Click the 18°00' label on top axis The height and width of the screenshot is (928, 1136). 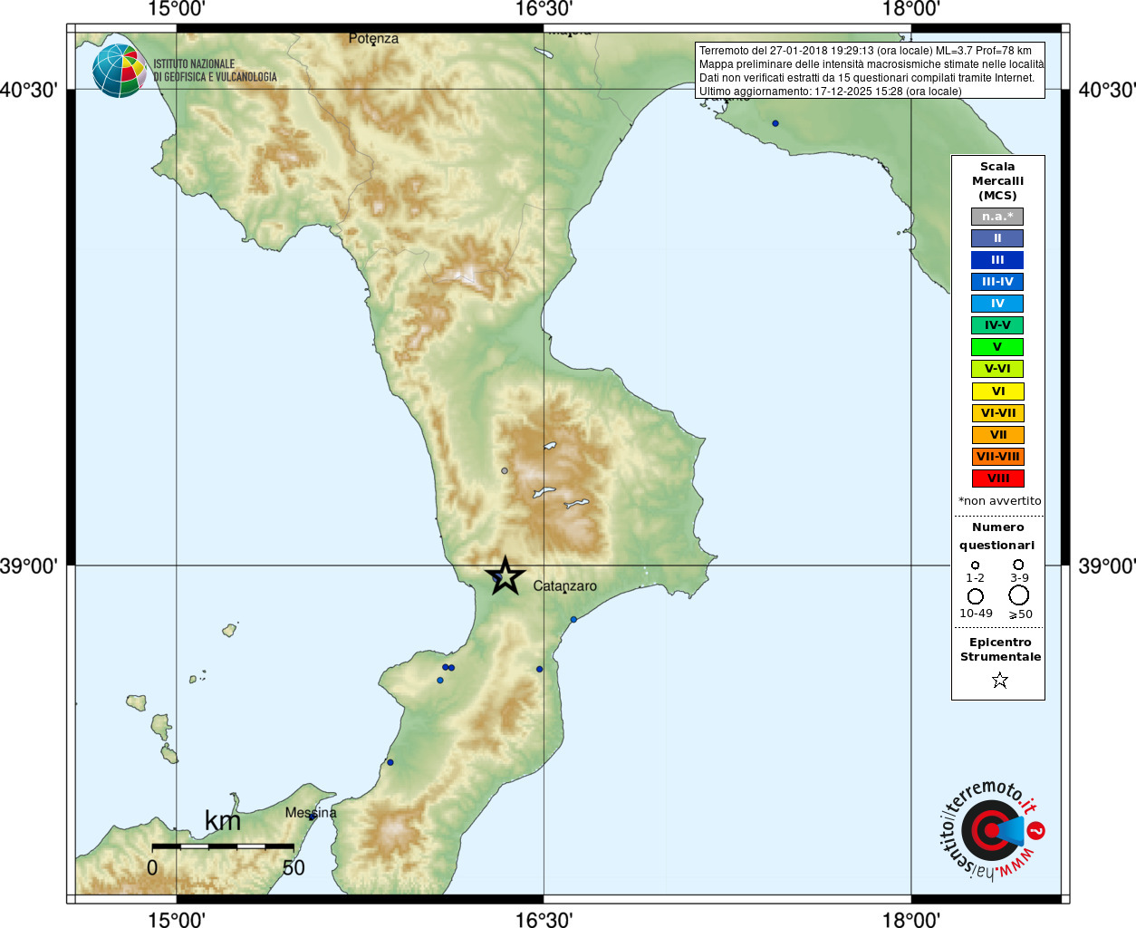(911, 9)
